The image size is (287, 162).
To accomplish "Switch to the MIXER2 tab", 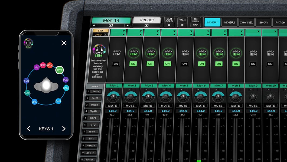I will click(x=229, y=22).
